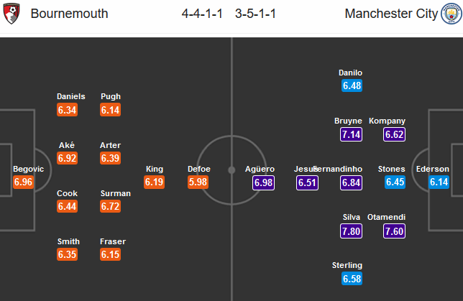
Task: Click the 3-5-1-1 formation label
Action: click(255, 14)
